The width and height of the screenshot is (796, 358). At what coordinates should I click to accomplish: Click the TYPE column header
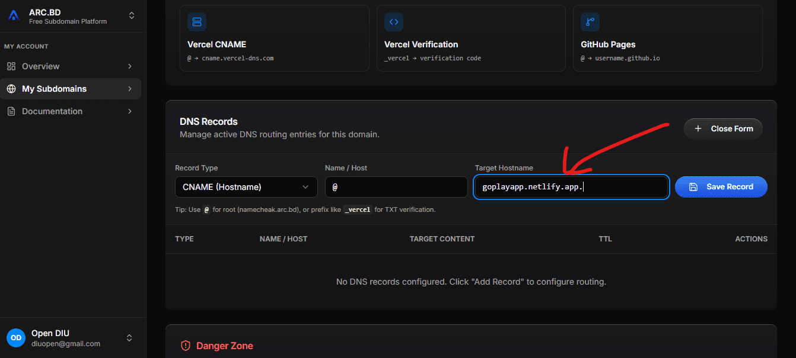[184, 239]
